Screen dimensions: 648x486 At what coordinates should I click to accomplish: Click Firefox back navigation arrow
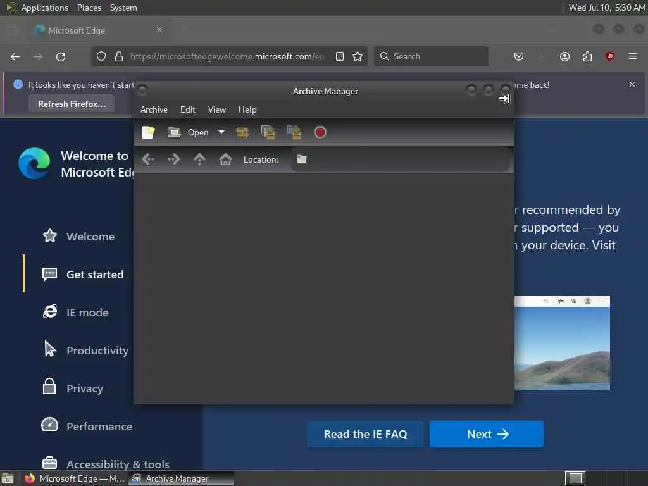click(15, 56)
